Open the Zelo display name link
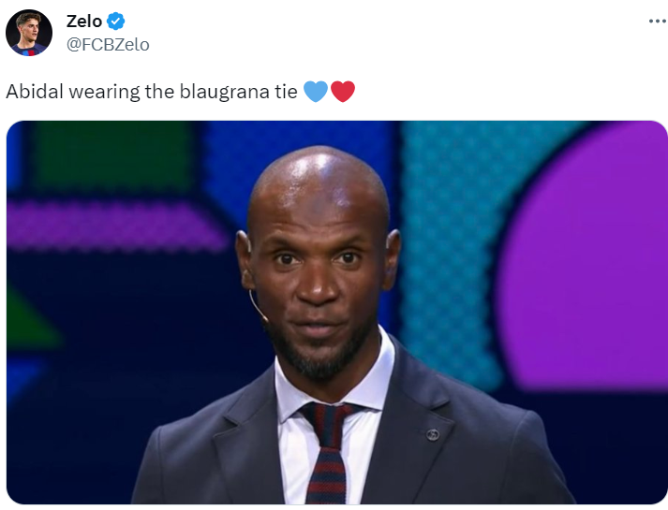 tap(84, 21)
